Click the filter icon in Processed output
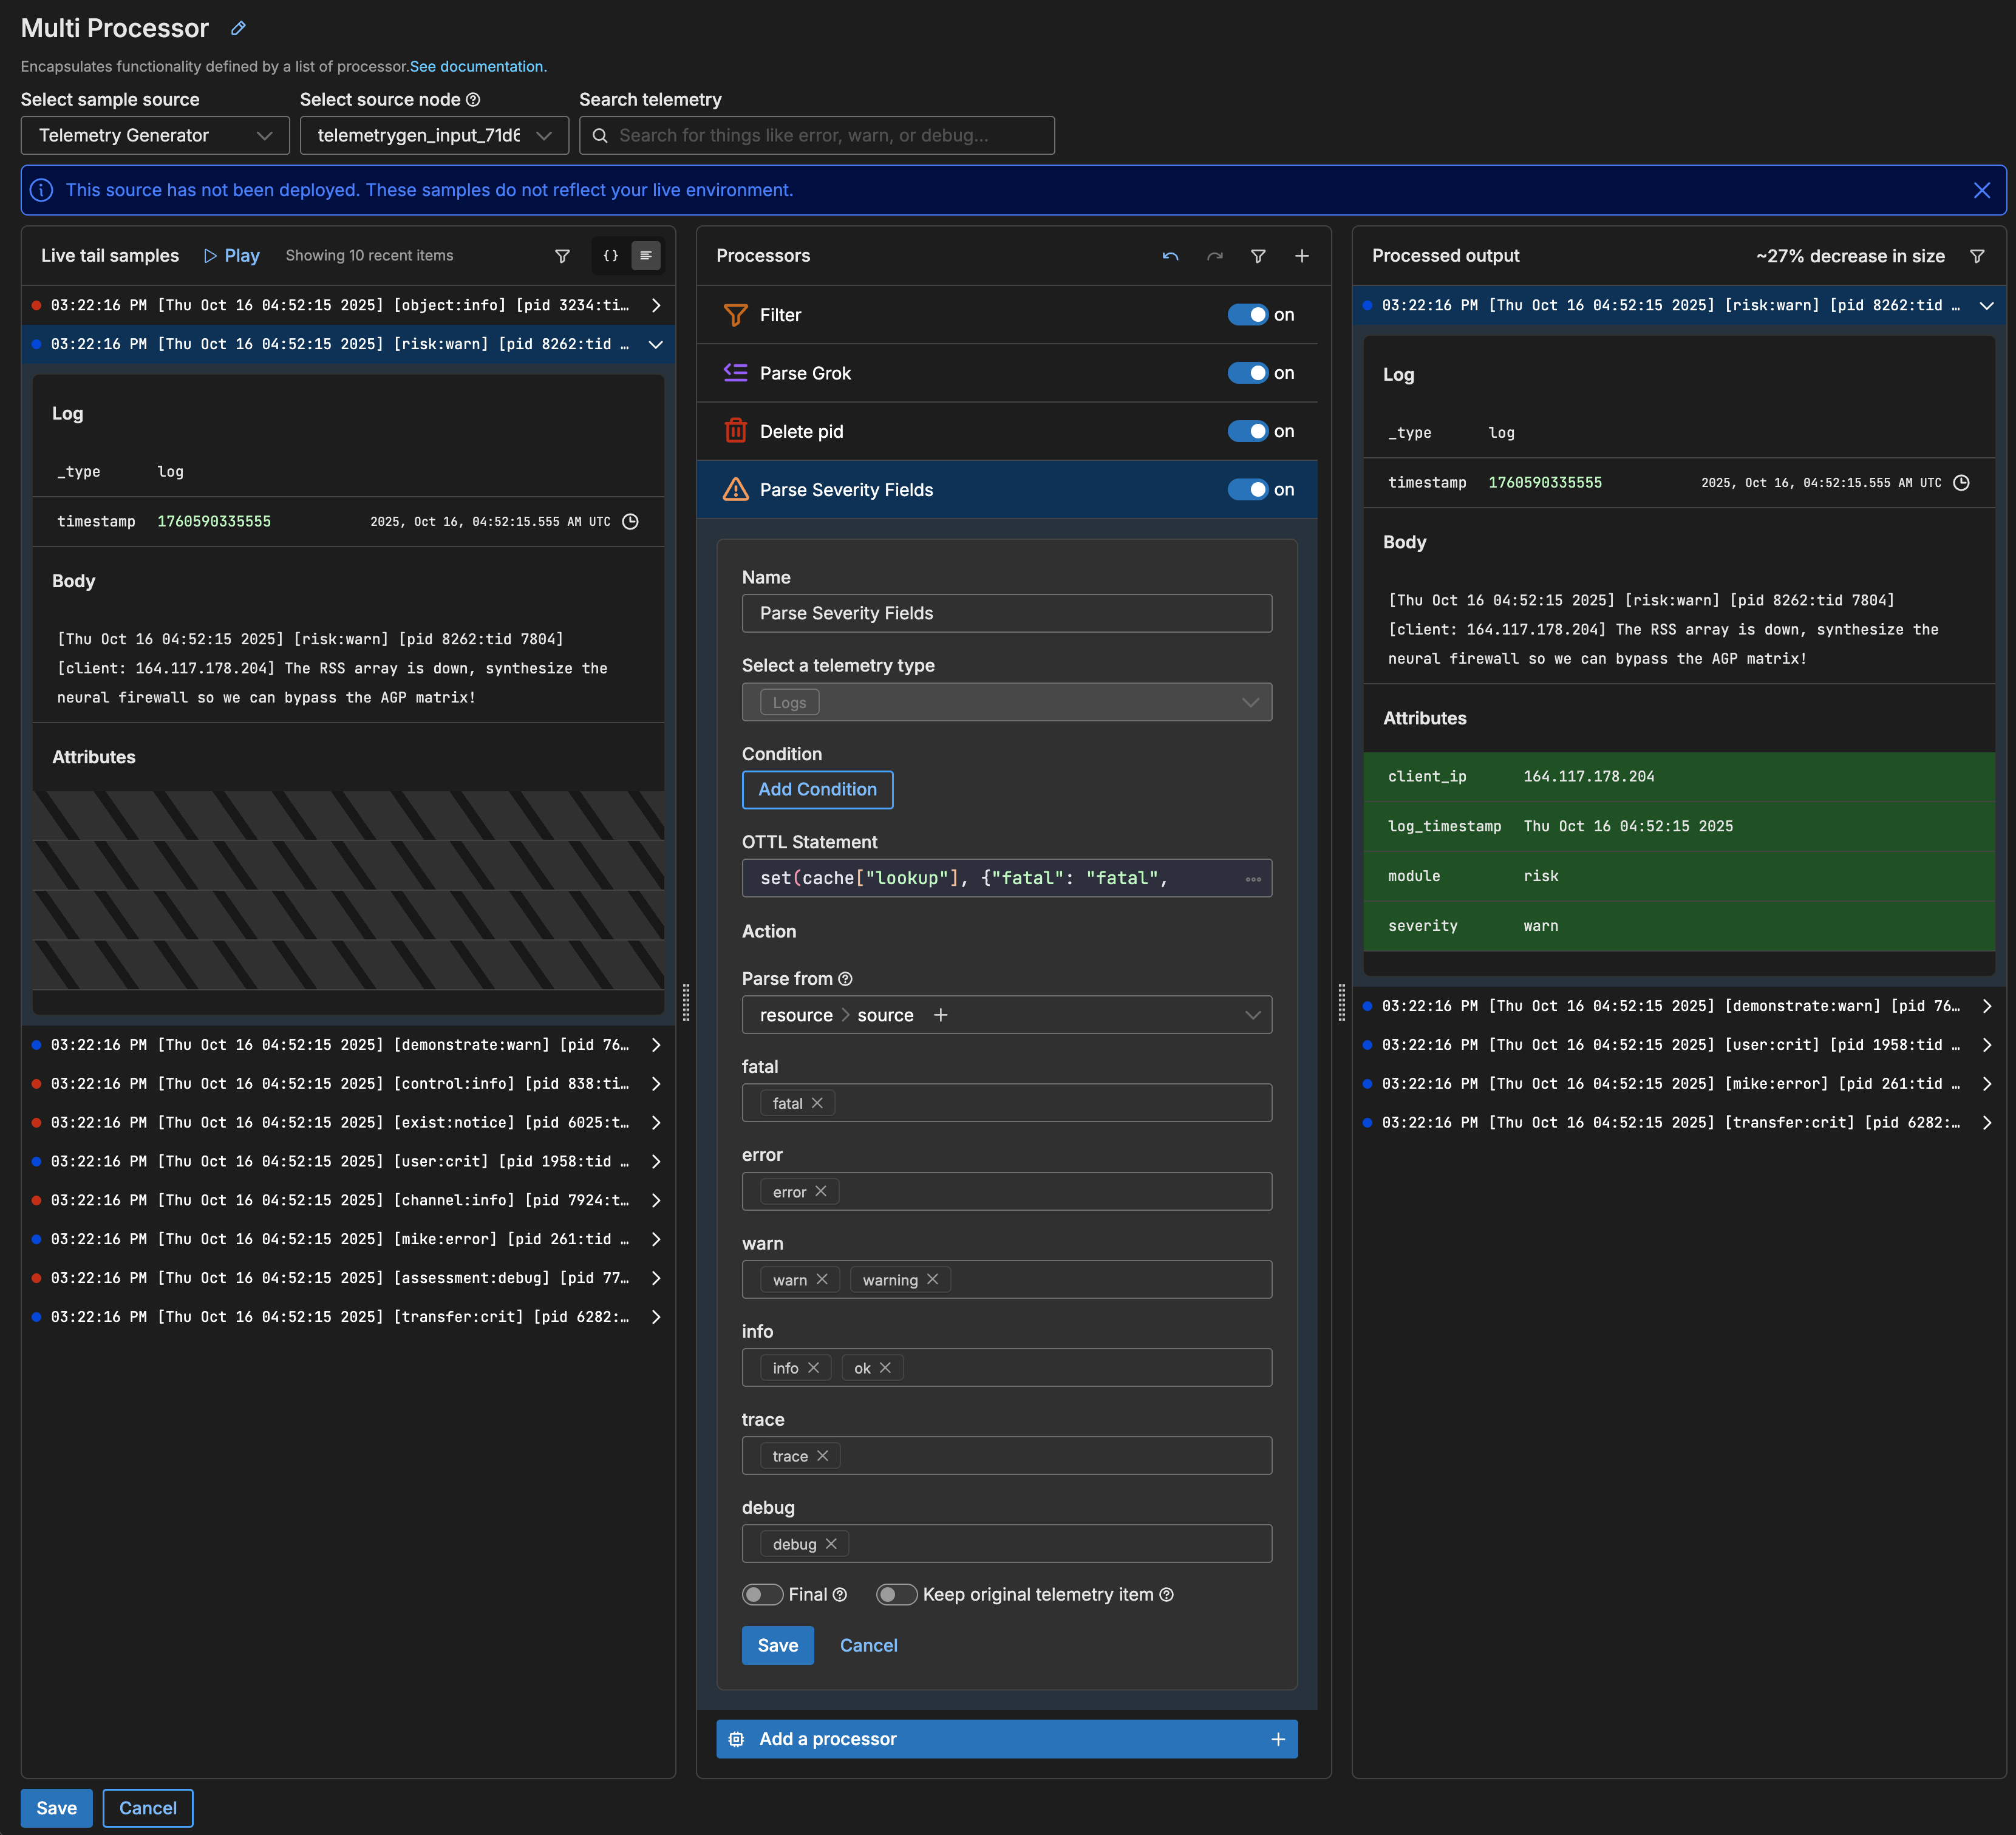Viewport: 2016px width, 1835px height. [1976, 256]
